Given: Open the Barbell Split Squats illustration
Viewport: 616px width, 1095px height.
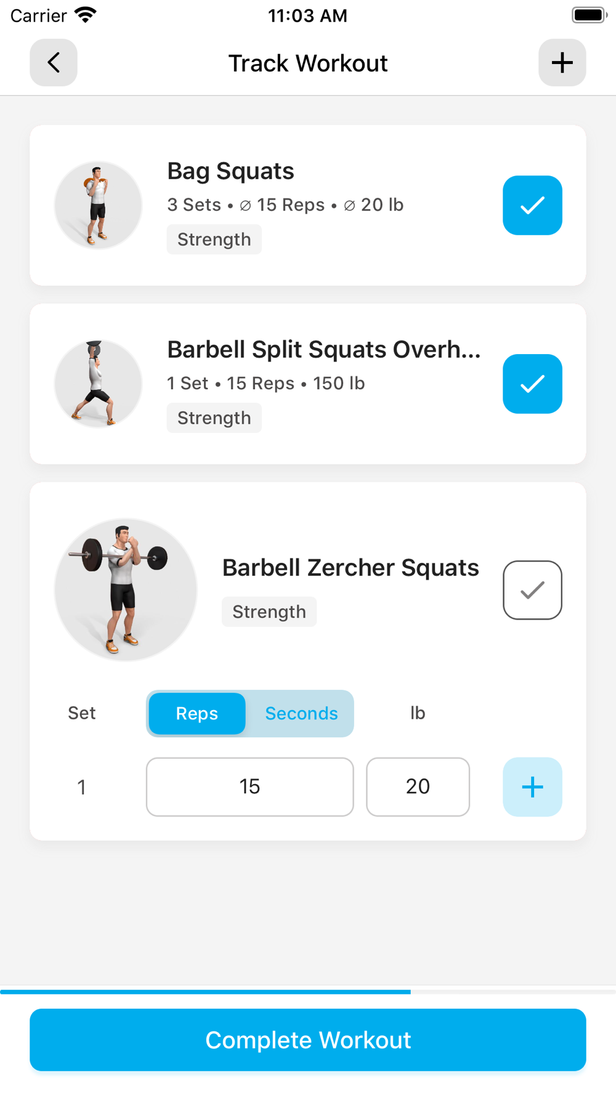Looking at the screenshot, I should (98, 384).
